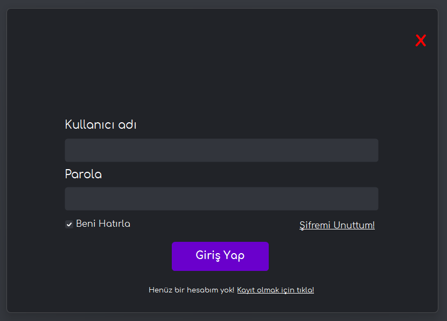
Task: Click the Parola label above the field
Action: click(83, 175)
